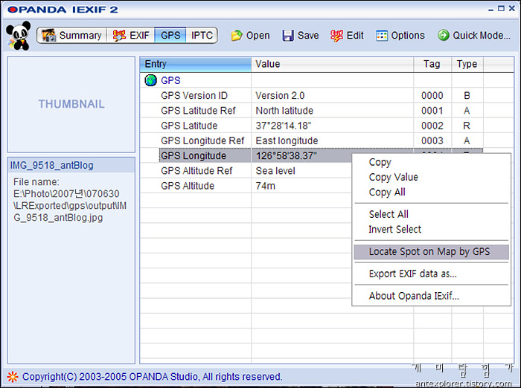
Task: Choose Invert Select in context menu
Action: pos(395,230)
